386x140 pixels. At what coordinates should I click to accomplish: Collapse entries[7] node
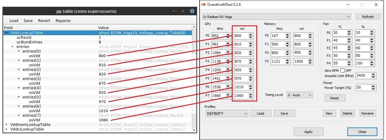pos(19,115)
